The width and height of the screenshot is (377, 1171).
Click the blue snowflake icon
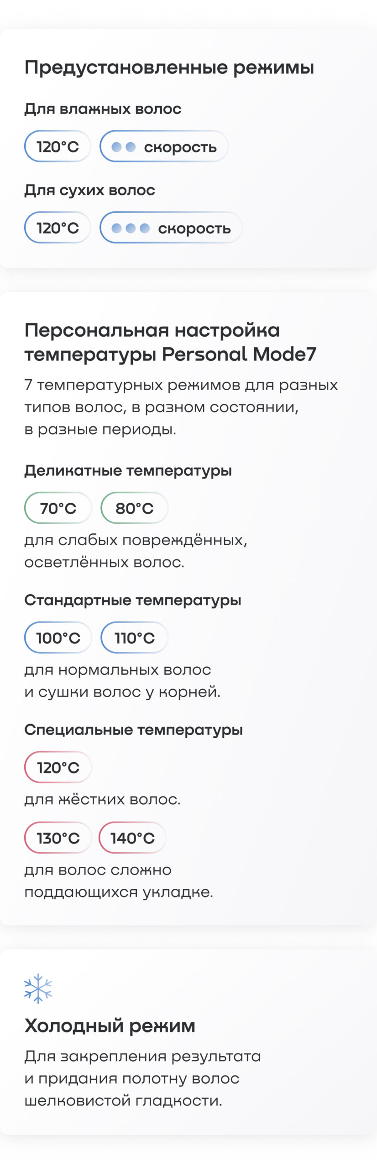tap(38, 988)
